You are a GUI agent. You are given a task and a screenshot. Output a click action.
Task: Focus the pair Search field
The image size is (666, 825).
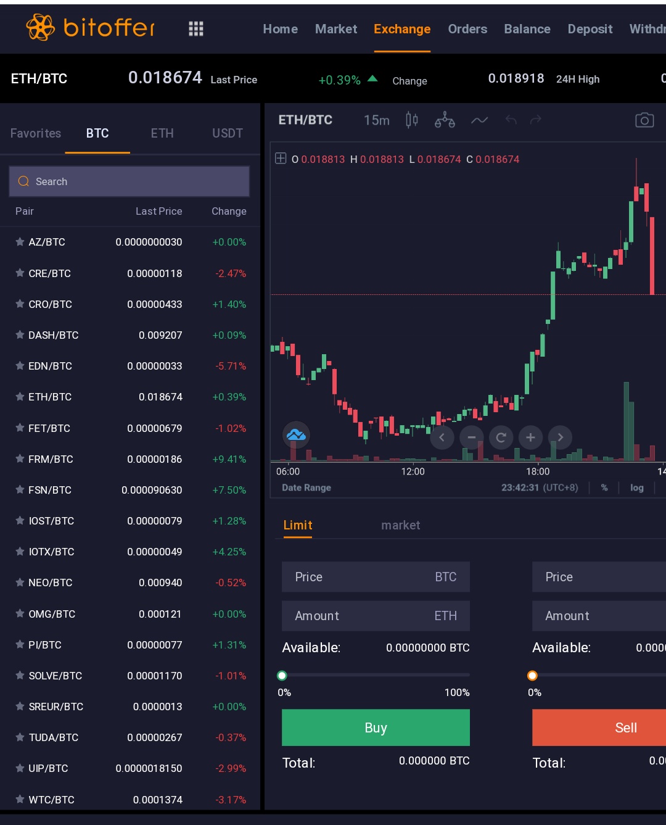129,181
